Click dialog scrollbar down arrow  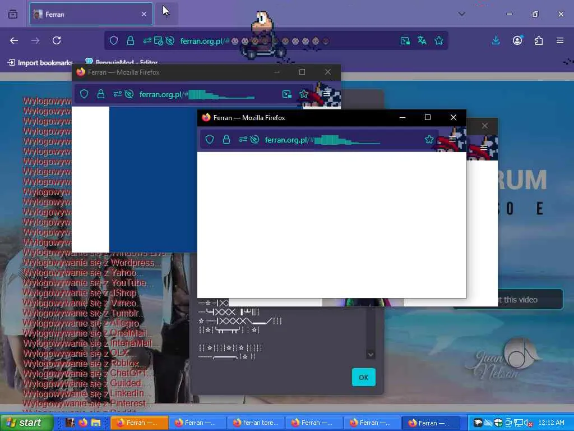pyautogui.click(x=371, y=355)
